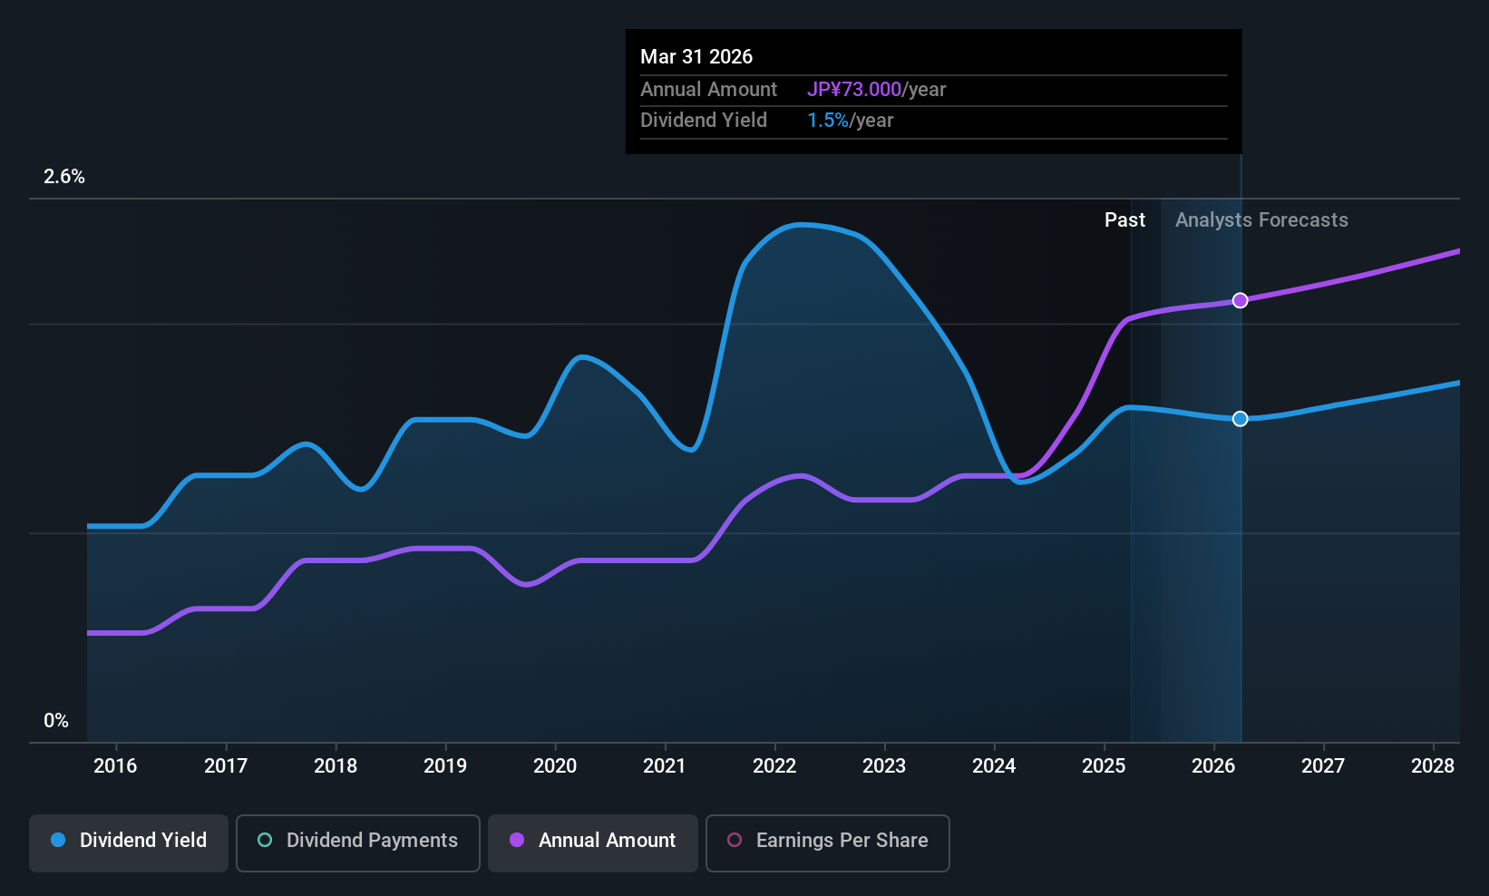Click the 2028 axis label
Viewport: 1489px width, 896px height.
[x=1433, y=765]
